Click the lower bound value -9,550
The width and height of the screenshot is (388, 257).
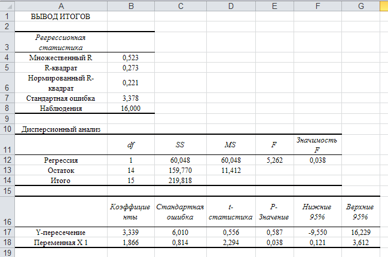(317, 233)
